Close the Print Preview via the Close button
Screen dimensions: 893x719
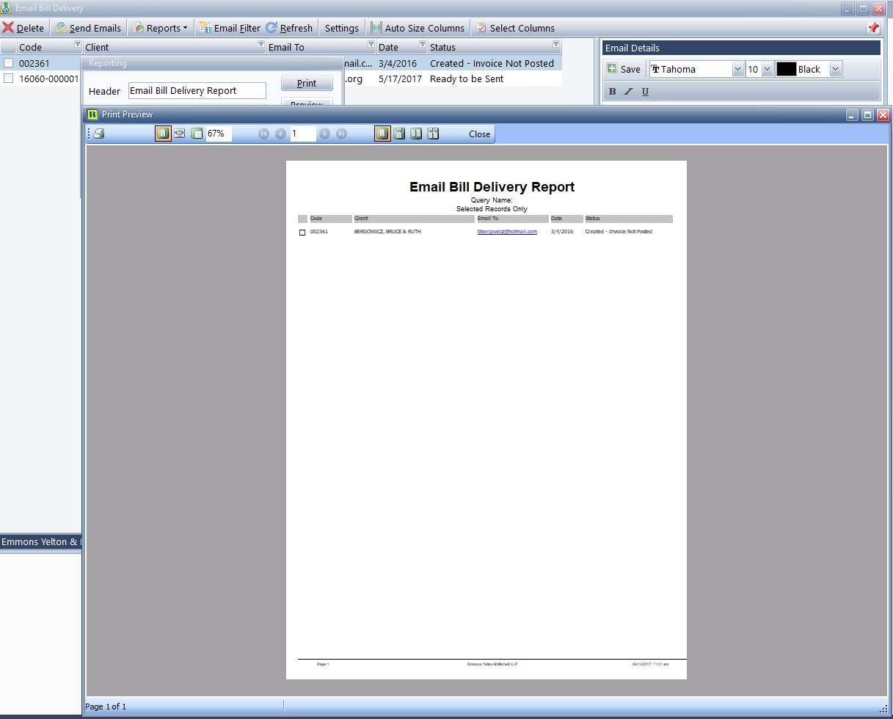click(x=480, y=134)
